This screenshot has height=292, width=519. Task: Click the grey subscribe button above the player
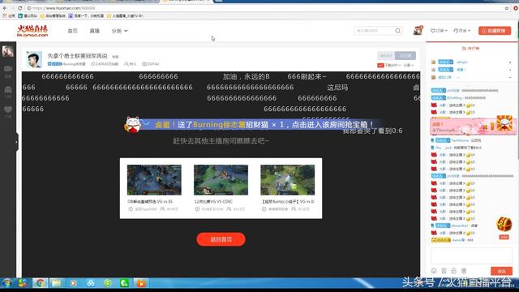(386, 56)
